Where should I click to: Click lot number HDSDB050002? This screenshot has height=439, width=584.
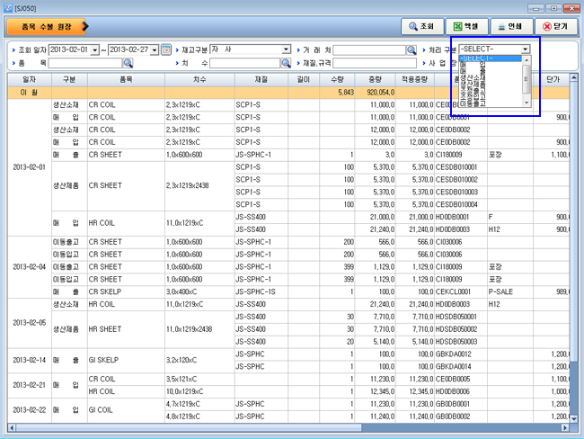pyautogui.click(x=456, y=329)
